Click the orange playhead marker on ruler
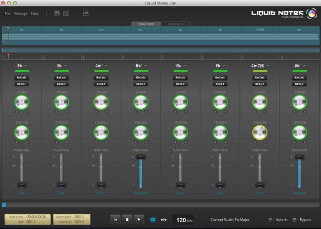 coord(8,56)
